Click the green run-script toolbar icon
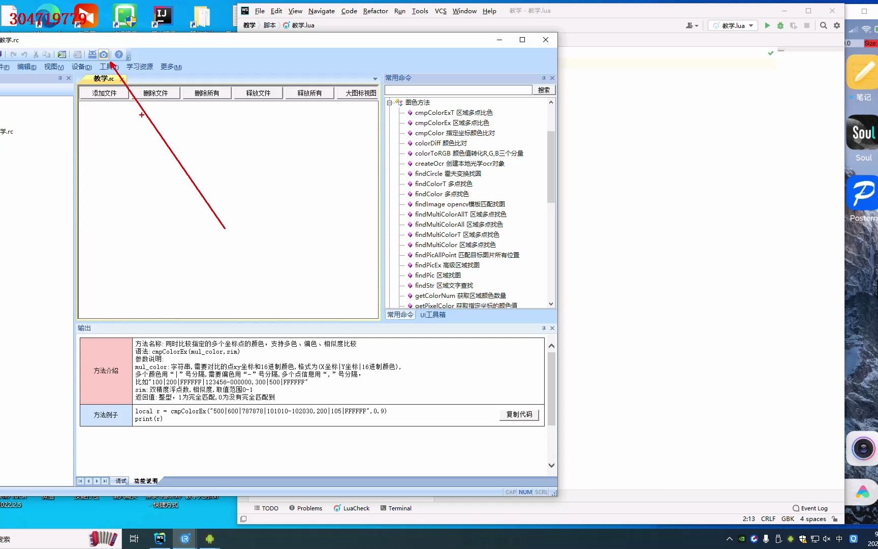 tap(62, 54)
